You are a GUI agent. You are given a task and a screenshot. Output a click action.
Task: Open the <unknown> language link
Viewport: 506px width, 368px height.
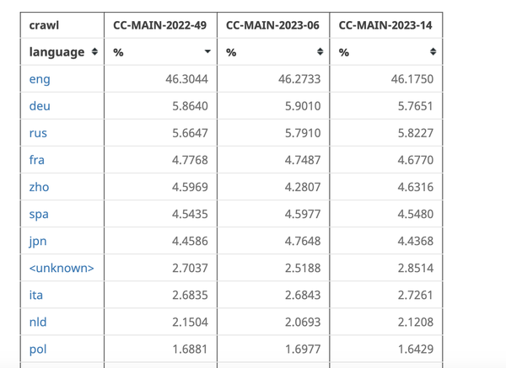click(x=62, y=269)
